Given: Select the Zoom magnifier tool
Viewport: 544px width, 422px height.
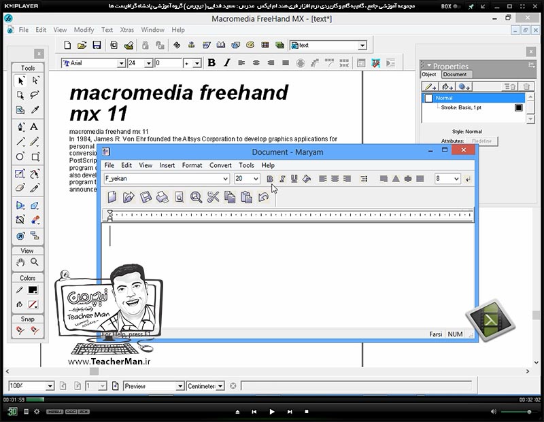Looking at the screenshot, I should [x=35, y=262].
